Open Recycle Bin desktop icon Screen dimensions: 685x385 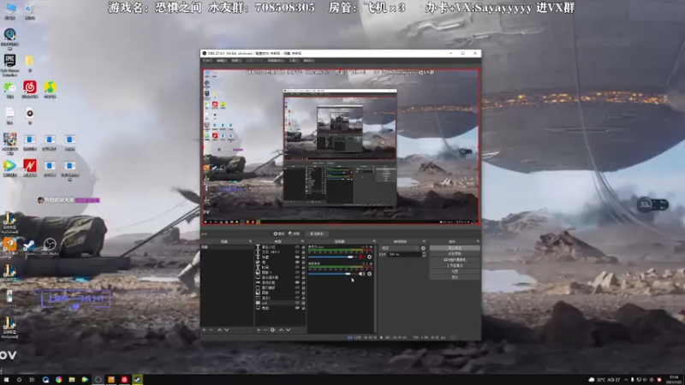point(29,12)
